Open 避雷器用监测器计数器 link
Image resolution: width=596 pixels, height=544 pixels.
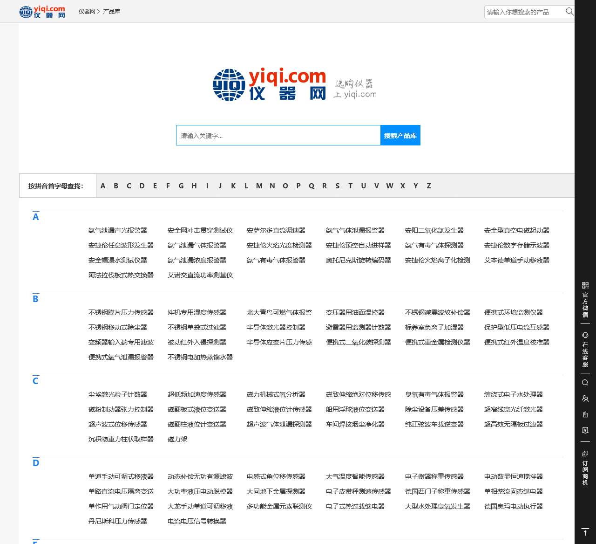click(x=359, y=327)
